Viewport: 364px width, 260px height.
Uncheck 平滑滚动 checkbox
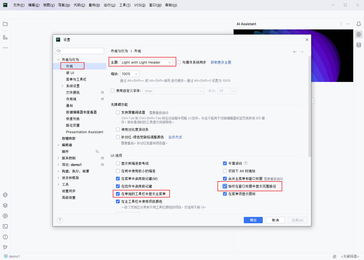225,163
